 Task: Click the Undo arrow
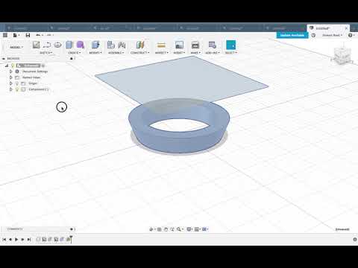tap(39, 35)
